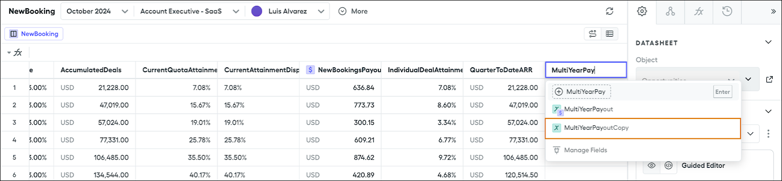Click the refresh icon in top bar

[x=609, y=11]
